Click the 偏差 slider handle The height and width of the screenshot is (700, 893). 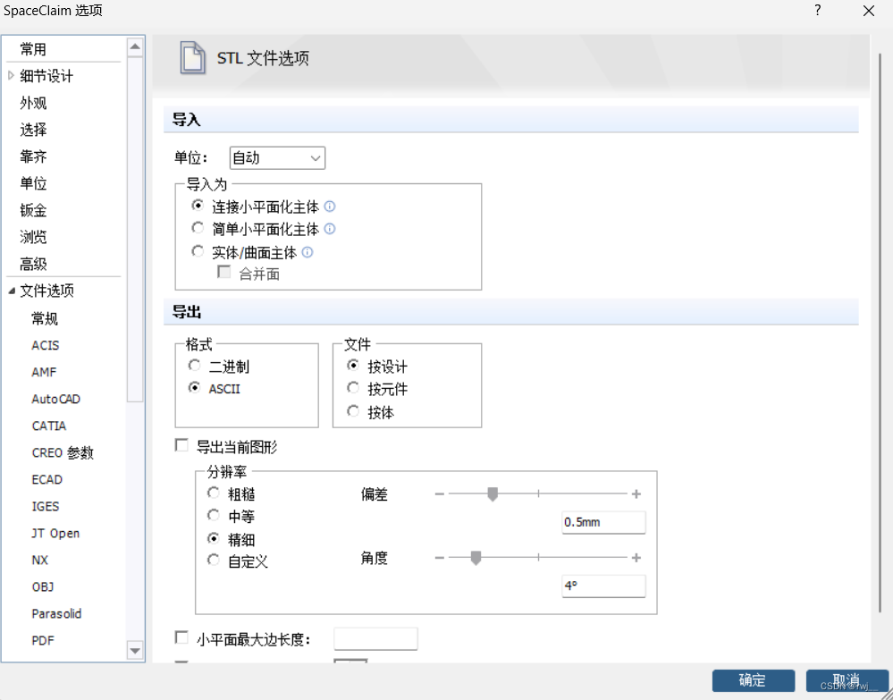pos(493,493)
